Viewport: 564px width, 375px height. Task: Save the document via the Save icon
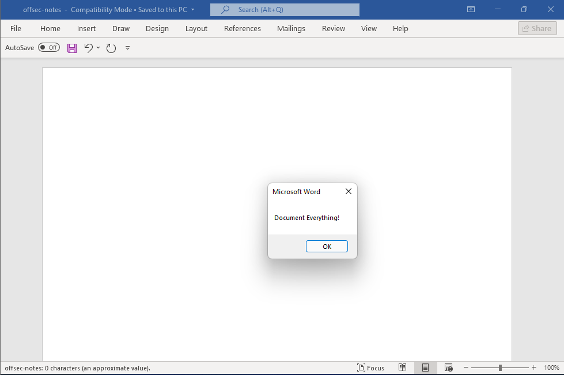click(72, 48)
